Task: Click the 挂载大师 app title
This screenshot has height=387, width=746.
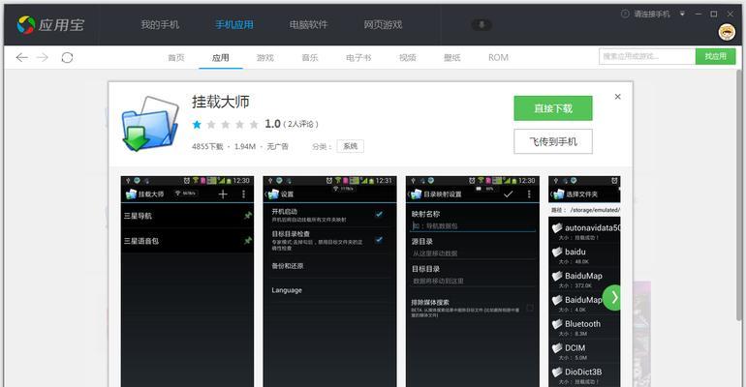Action: (221, 102)
